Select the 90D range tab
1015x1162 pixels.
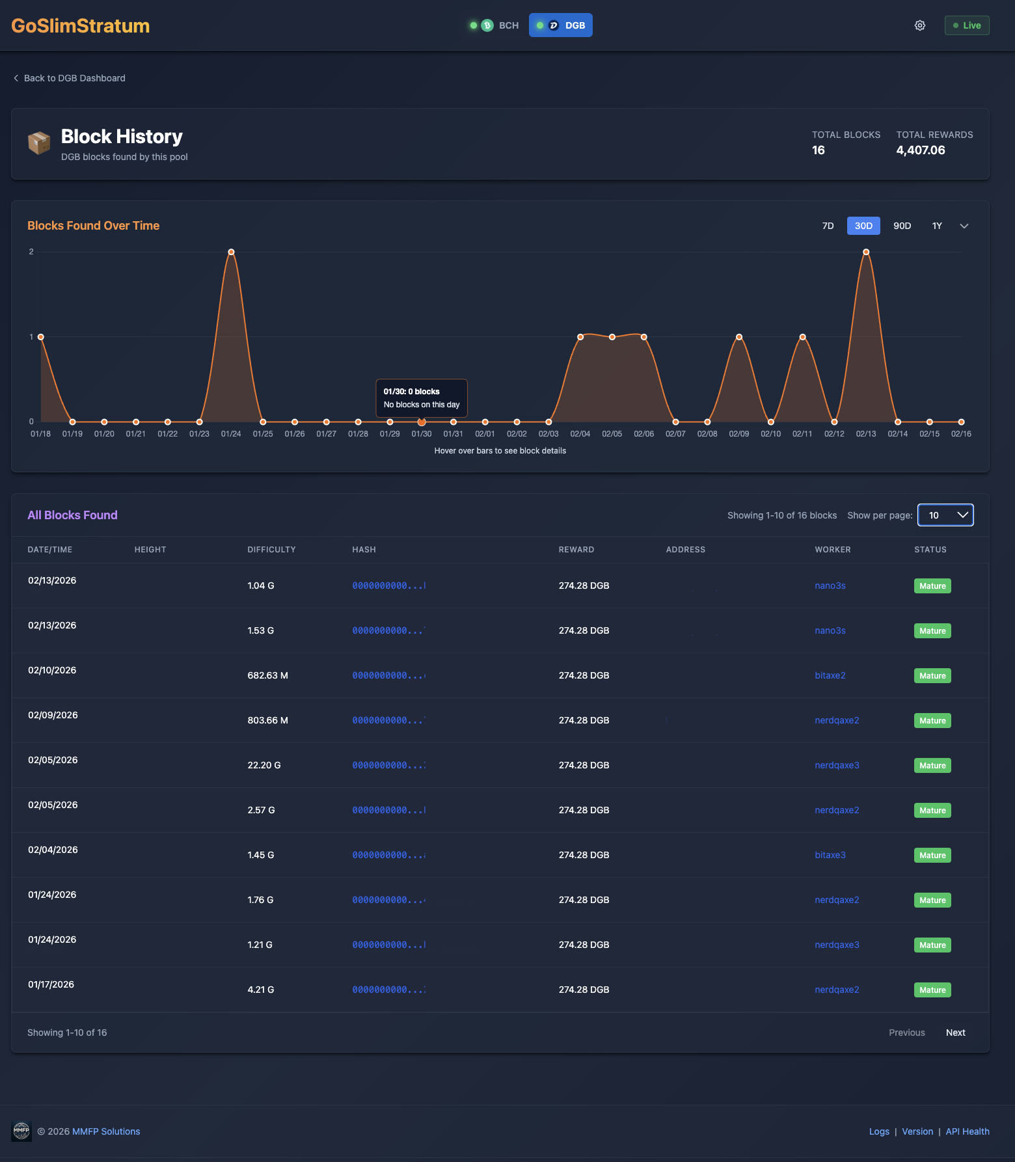tap(902, 226)
